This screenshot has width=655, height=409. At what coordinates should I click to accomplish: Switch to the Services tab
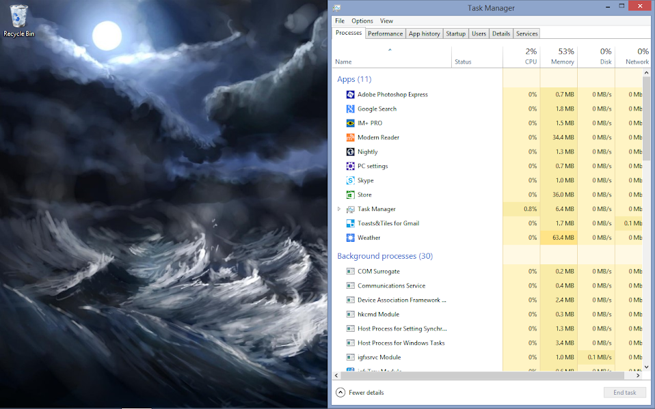pos(526,34)
